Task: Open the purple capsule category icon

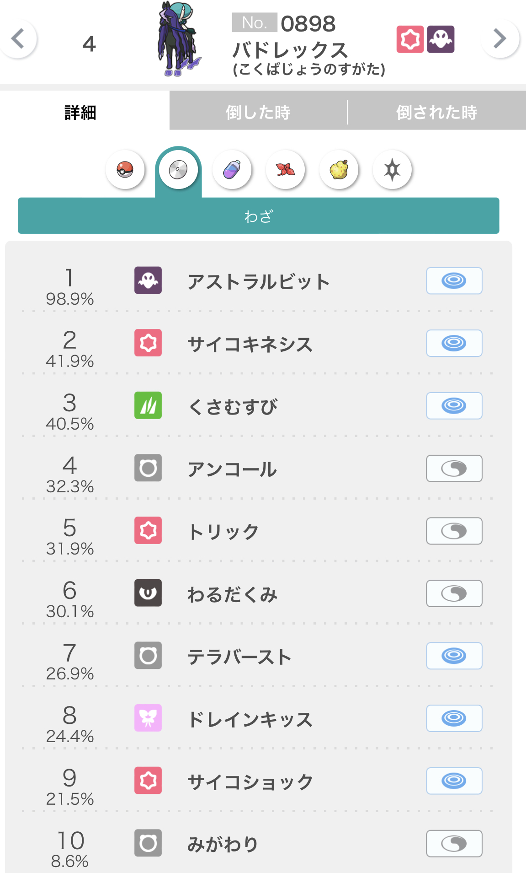Action: (x=232, y=170)
